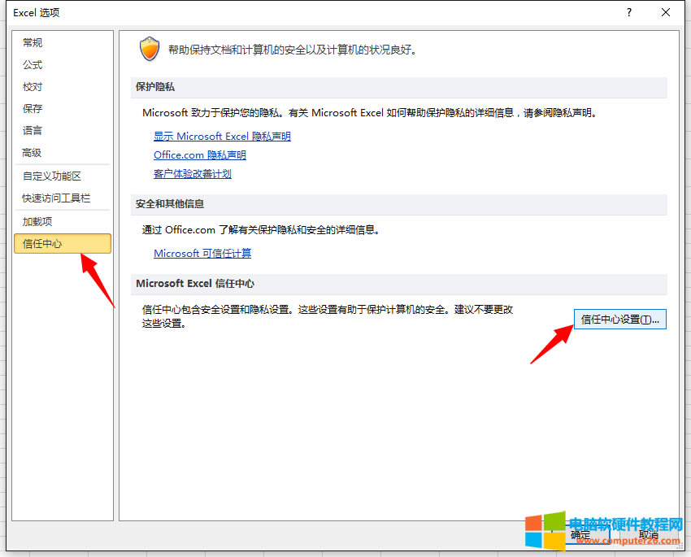Click the Microsoft 可信任计算 link
The height and width of the screenshot is (557, 691).
(202, 254)
